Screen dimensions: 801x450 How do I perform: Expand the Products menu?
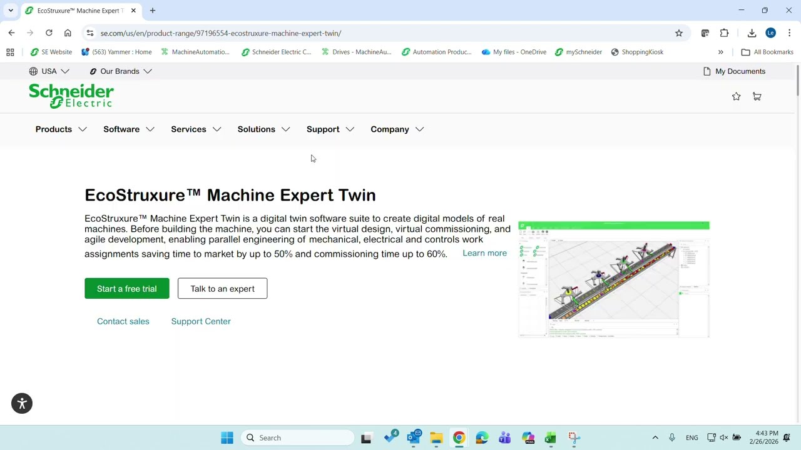click(61, 129)
